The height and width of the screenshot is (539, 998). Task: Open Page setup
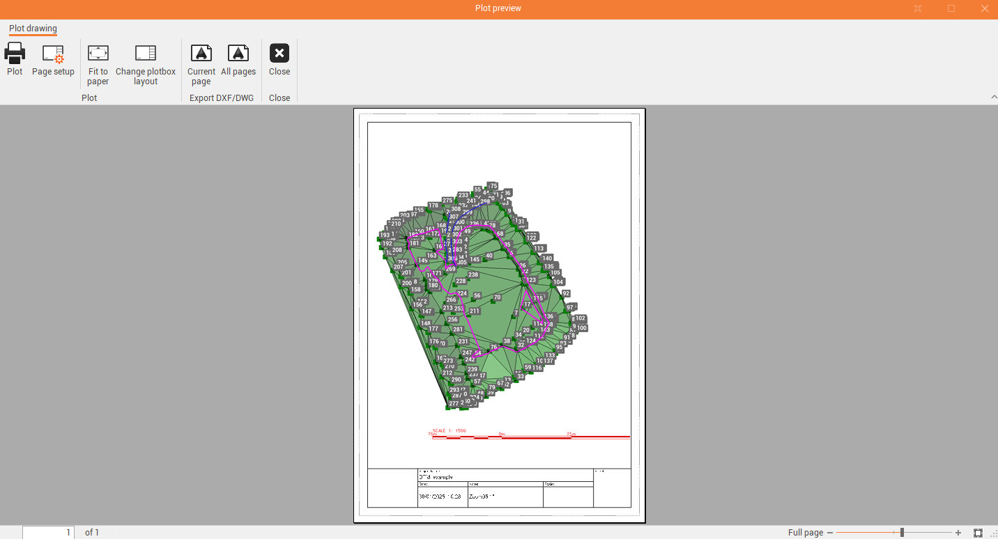click(53, 54)
